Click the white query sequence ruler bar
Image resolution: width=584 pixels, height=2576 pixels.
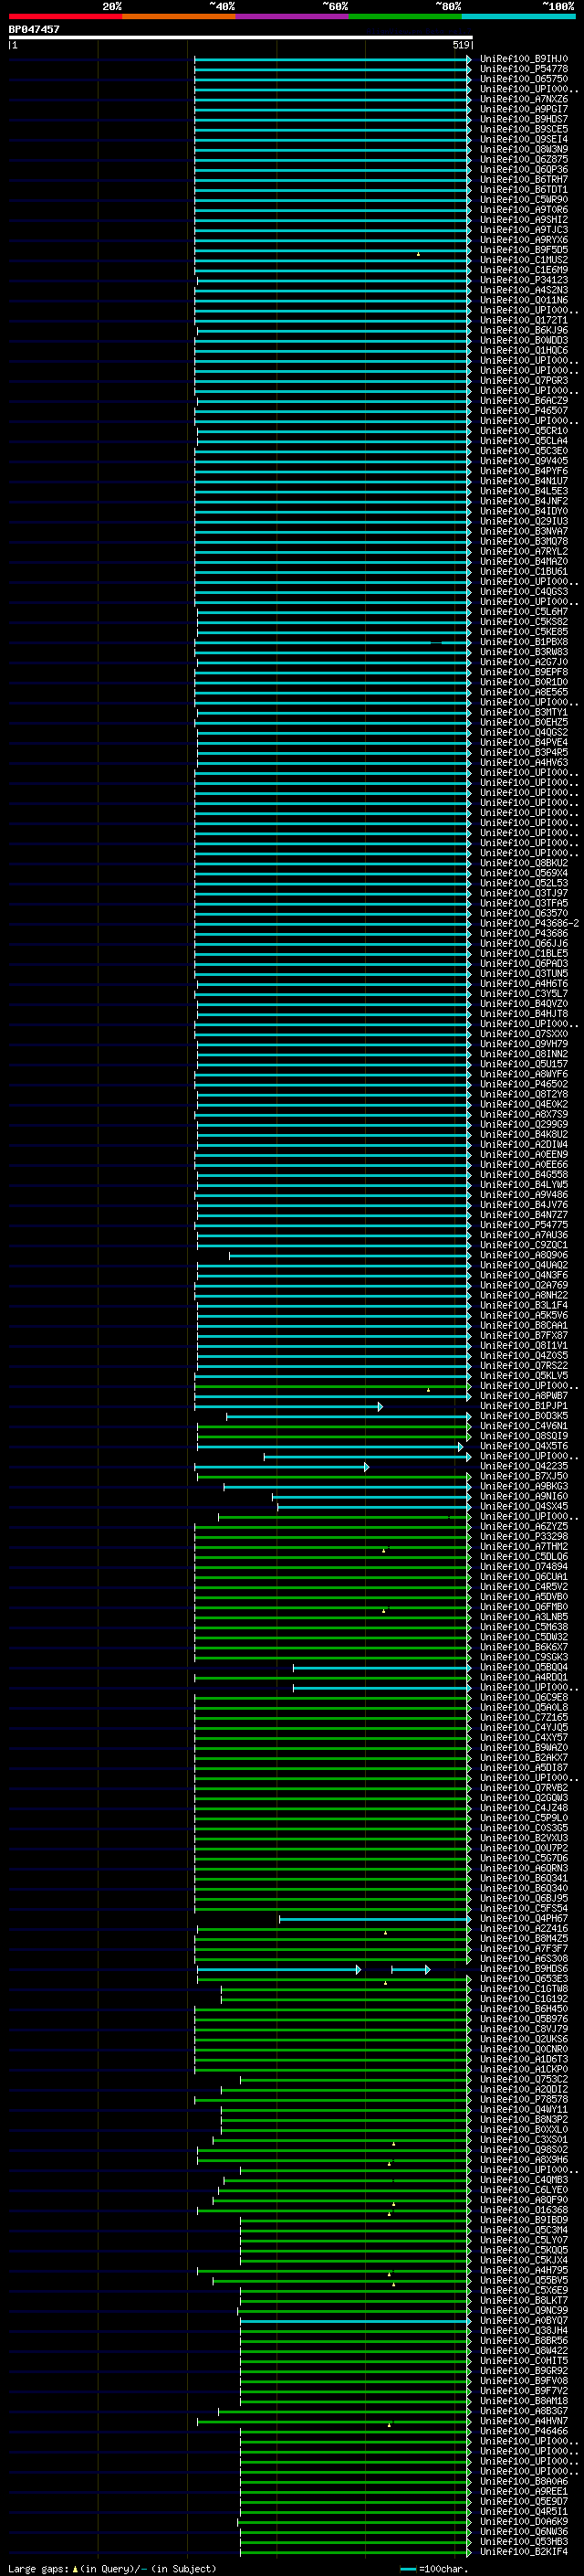click(241, 38)
